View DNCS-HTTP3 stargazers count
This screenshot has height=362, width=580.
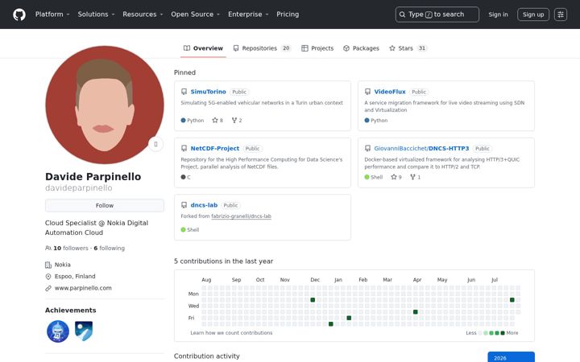[396, 177]
